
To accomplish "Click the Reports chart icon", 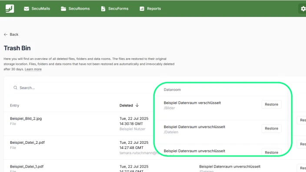I will point(142,9).
